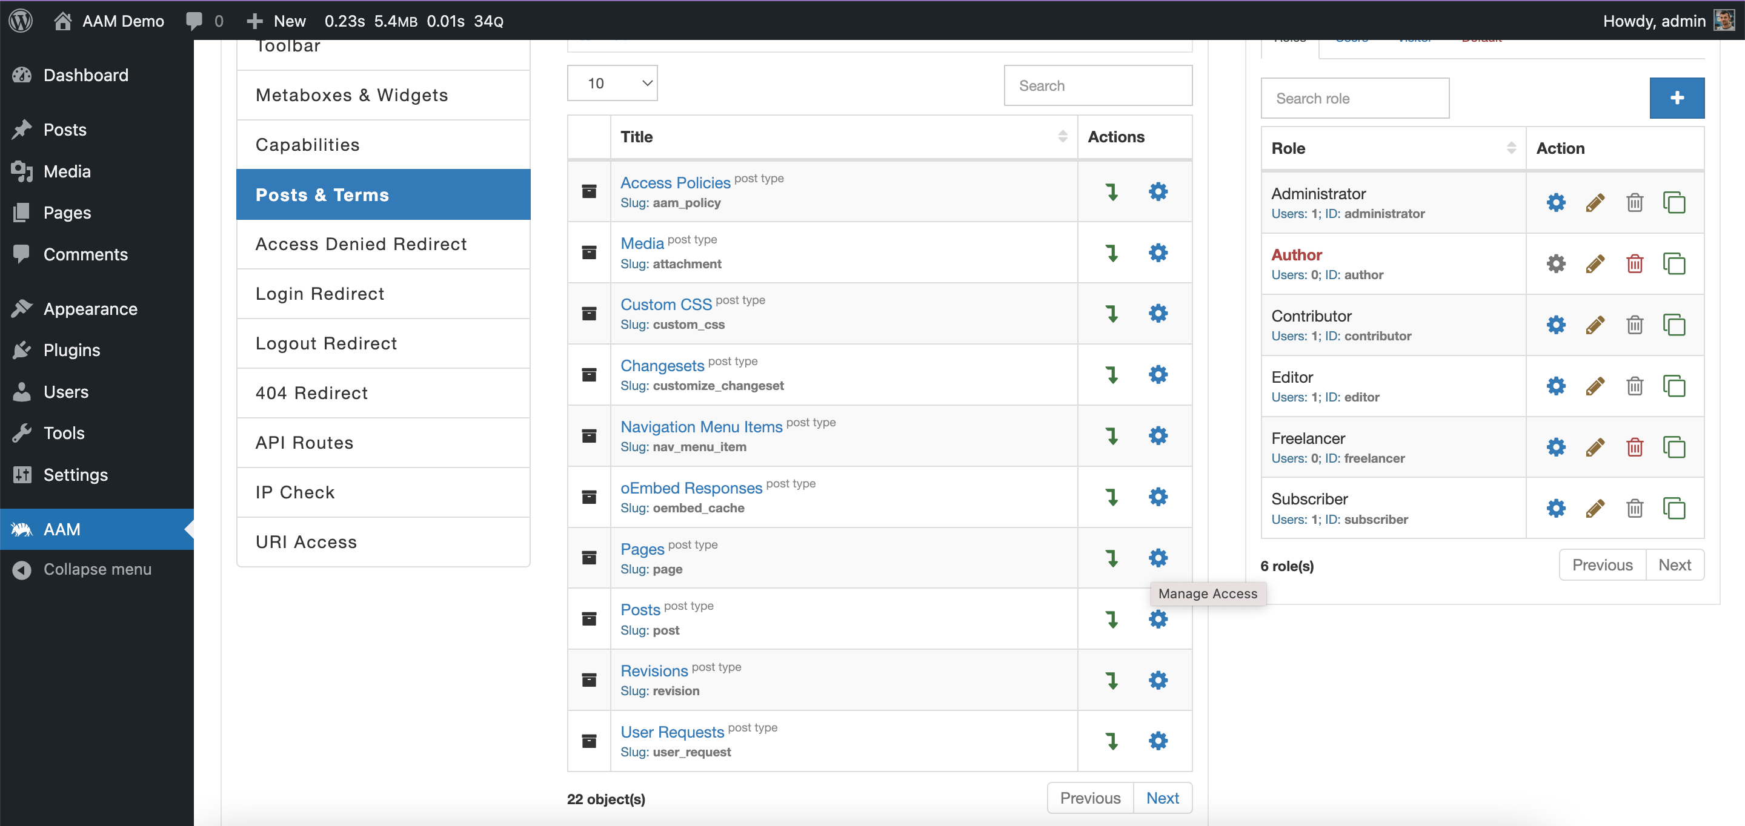This screenshot has height=826, width=1745.
Task: Select Access Denied Redirect from sidebar
Action: [361, 243]
